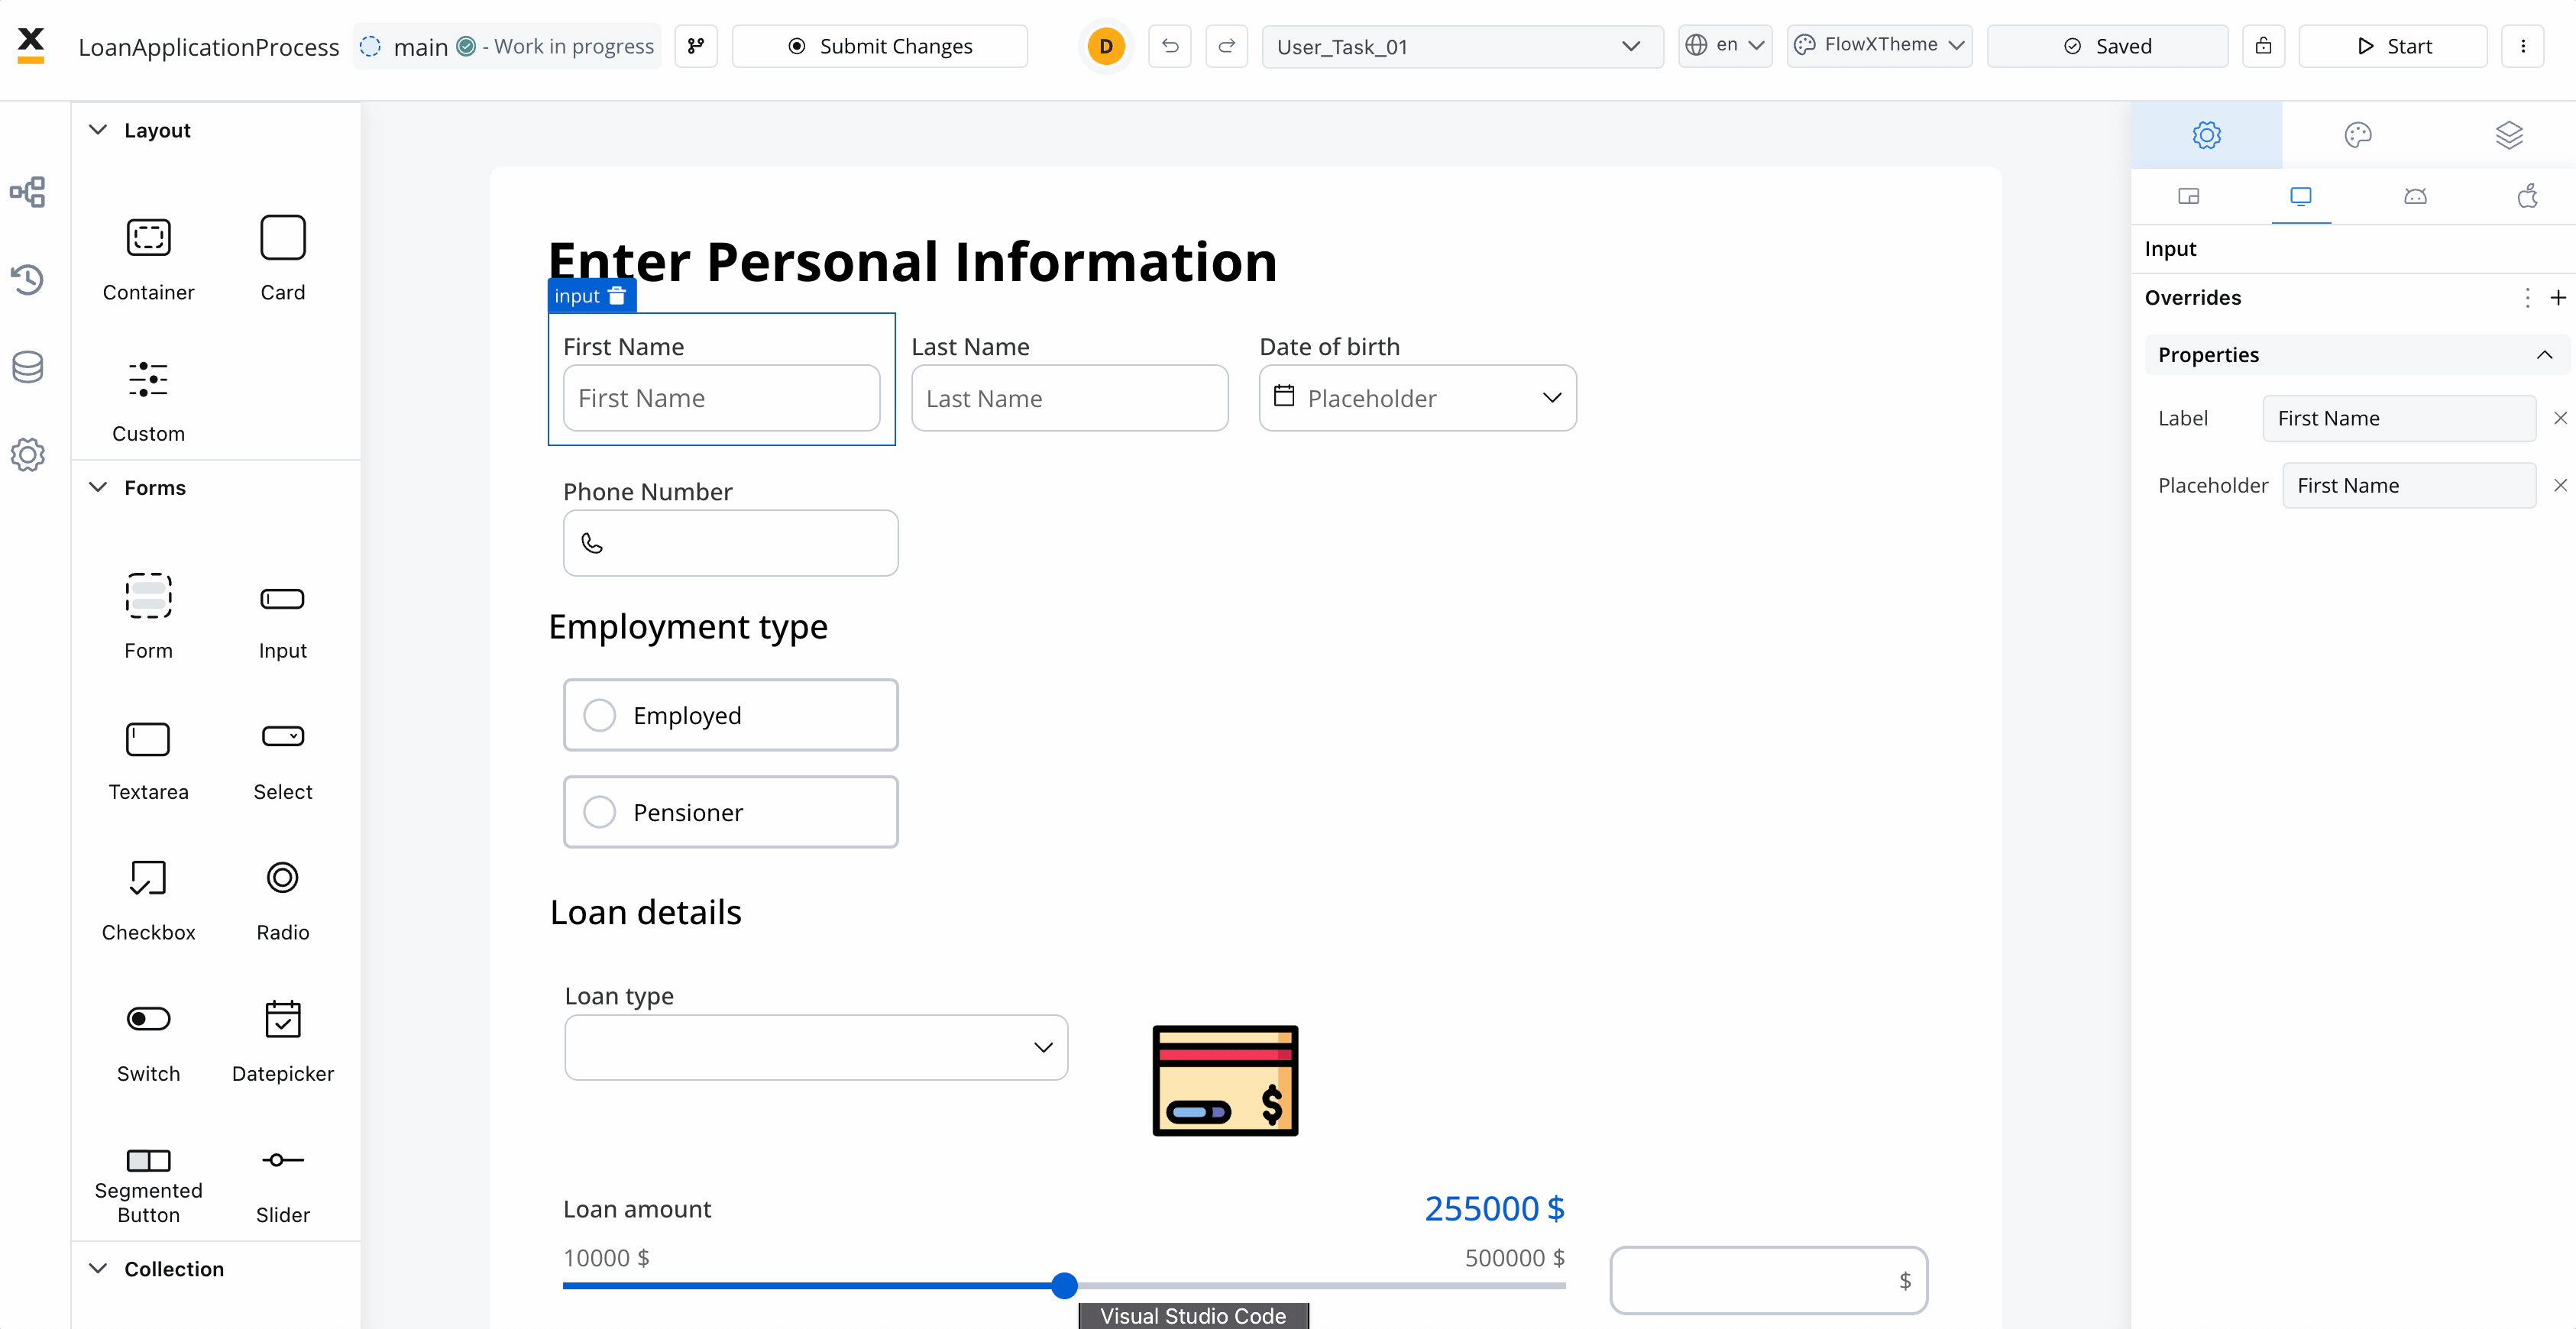Open the FlowXTheme dropdown
Viewport: 2576px width, 1329px height.
click(x=1880, y=45)
